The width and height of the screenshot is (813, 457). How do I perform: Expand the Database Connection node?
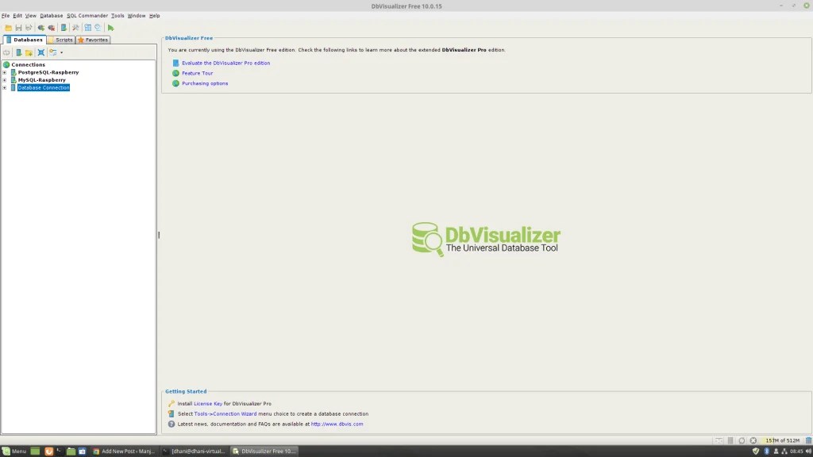click(x=5, y=87)
